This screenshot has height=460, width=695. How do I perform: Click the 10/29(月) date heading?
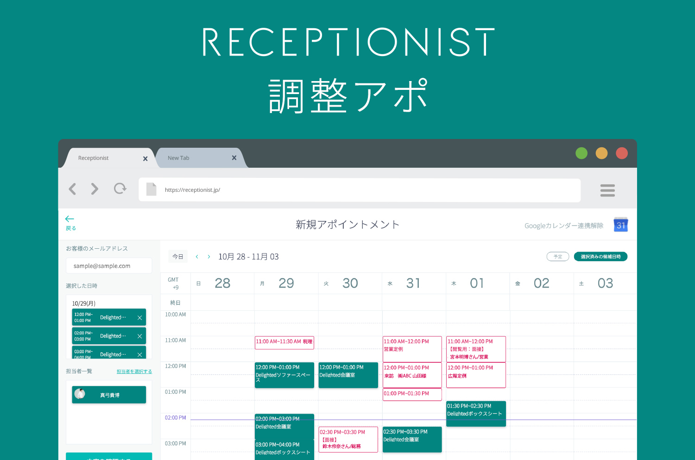(x=84, y=303)
